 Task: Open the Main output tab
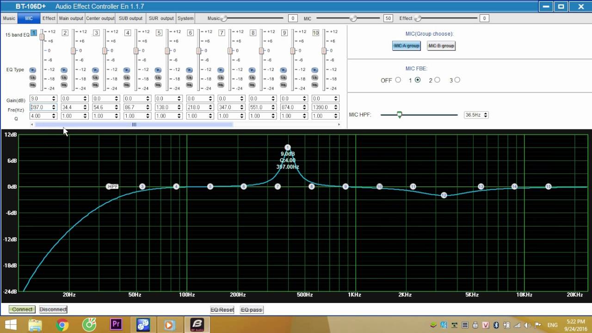71,18
